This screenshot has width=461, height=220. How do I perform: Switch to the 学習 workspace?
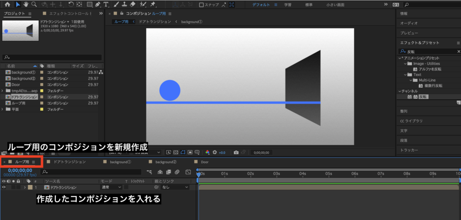[288, 5]
